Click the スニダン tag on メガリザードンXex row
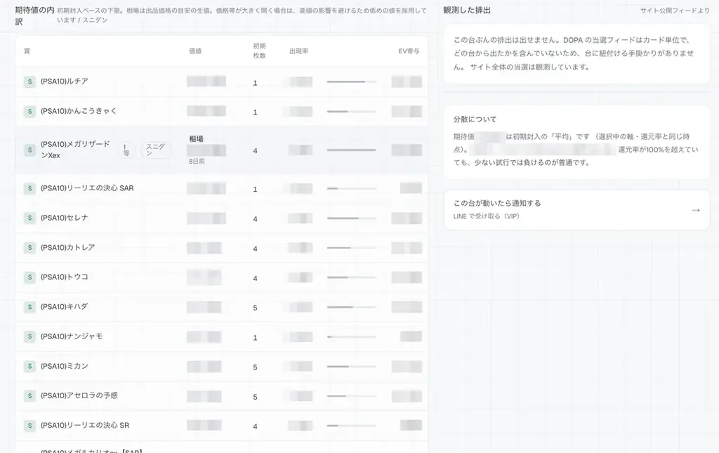Screen dimensions: 719x453 coord(155,150)
